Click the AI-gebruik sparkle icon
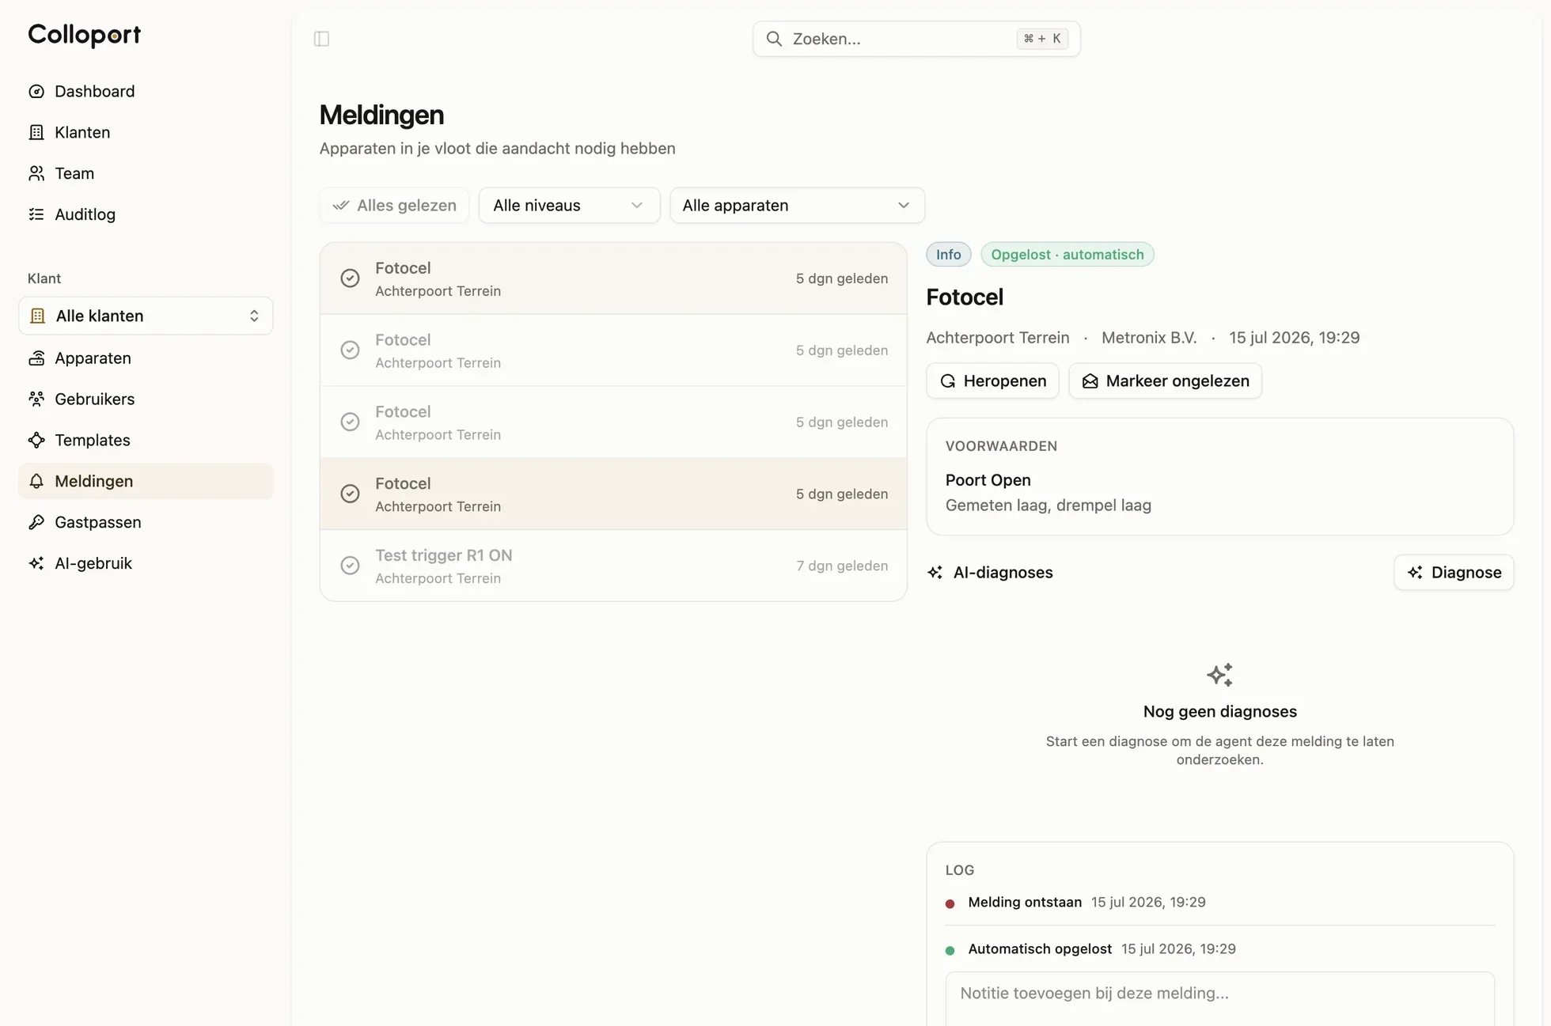 36,564
